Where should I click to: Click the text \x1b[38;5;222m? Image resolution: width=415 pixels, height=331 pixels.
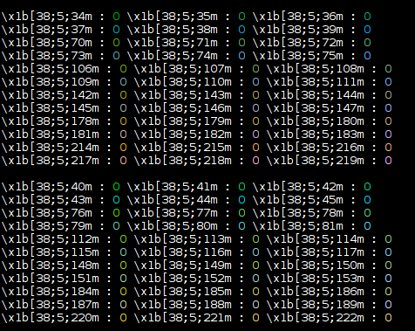click(x=316, y=318)
